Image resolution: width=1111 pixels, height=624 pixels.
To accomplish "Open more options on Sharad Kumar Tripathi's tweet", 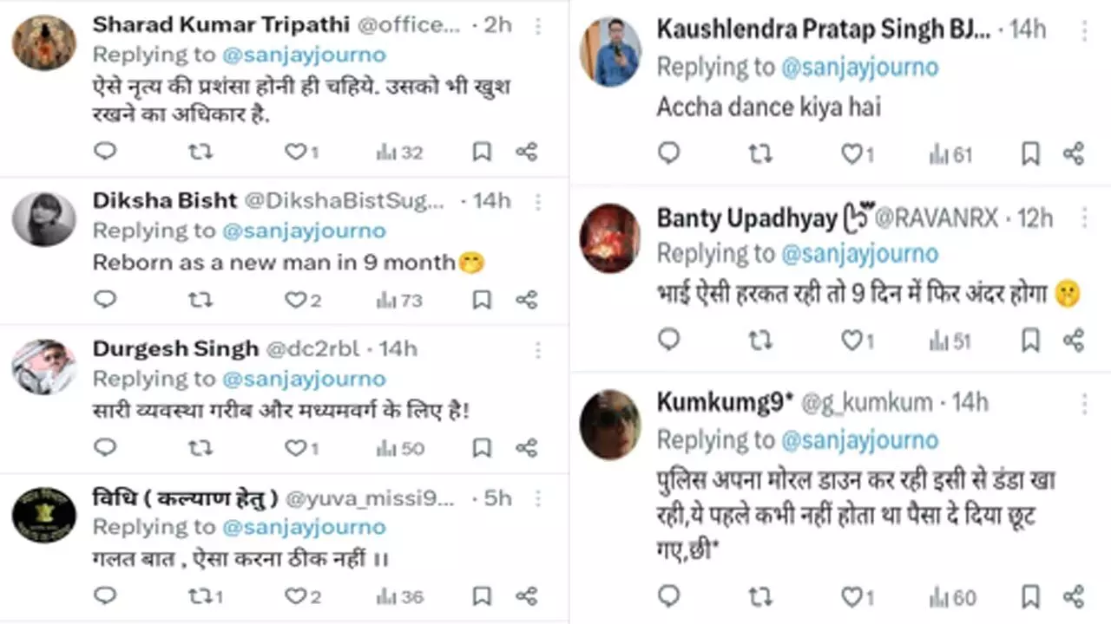I will coord(538,26).
